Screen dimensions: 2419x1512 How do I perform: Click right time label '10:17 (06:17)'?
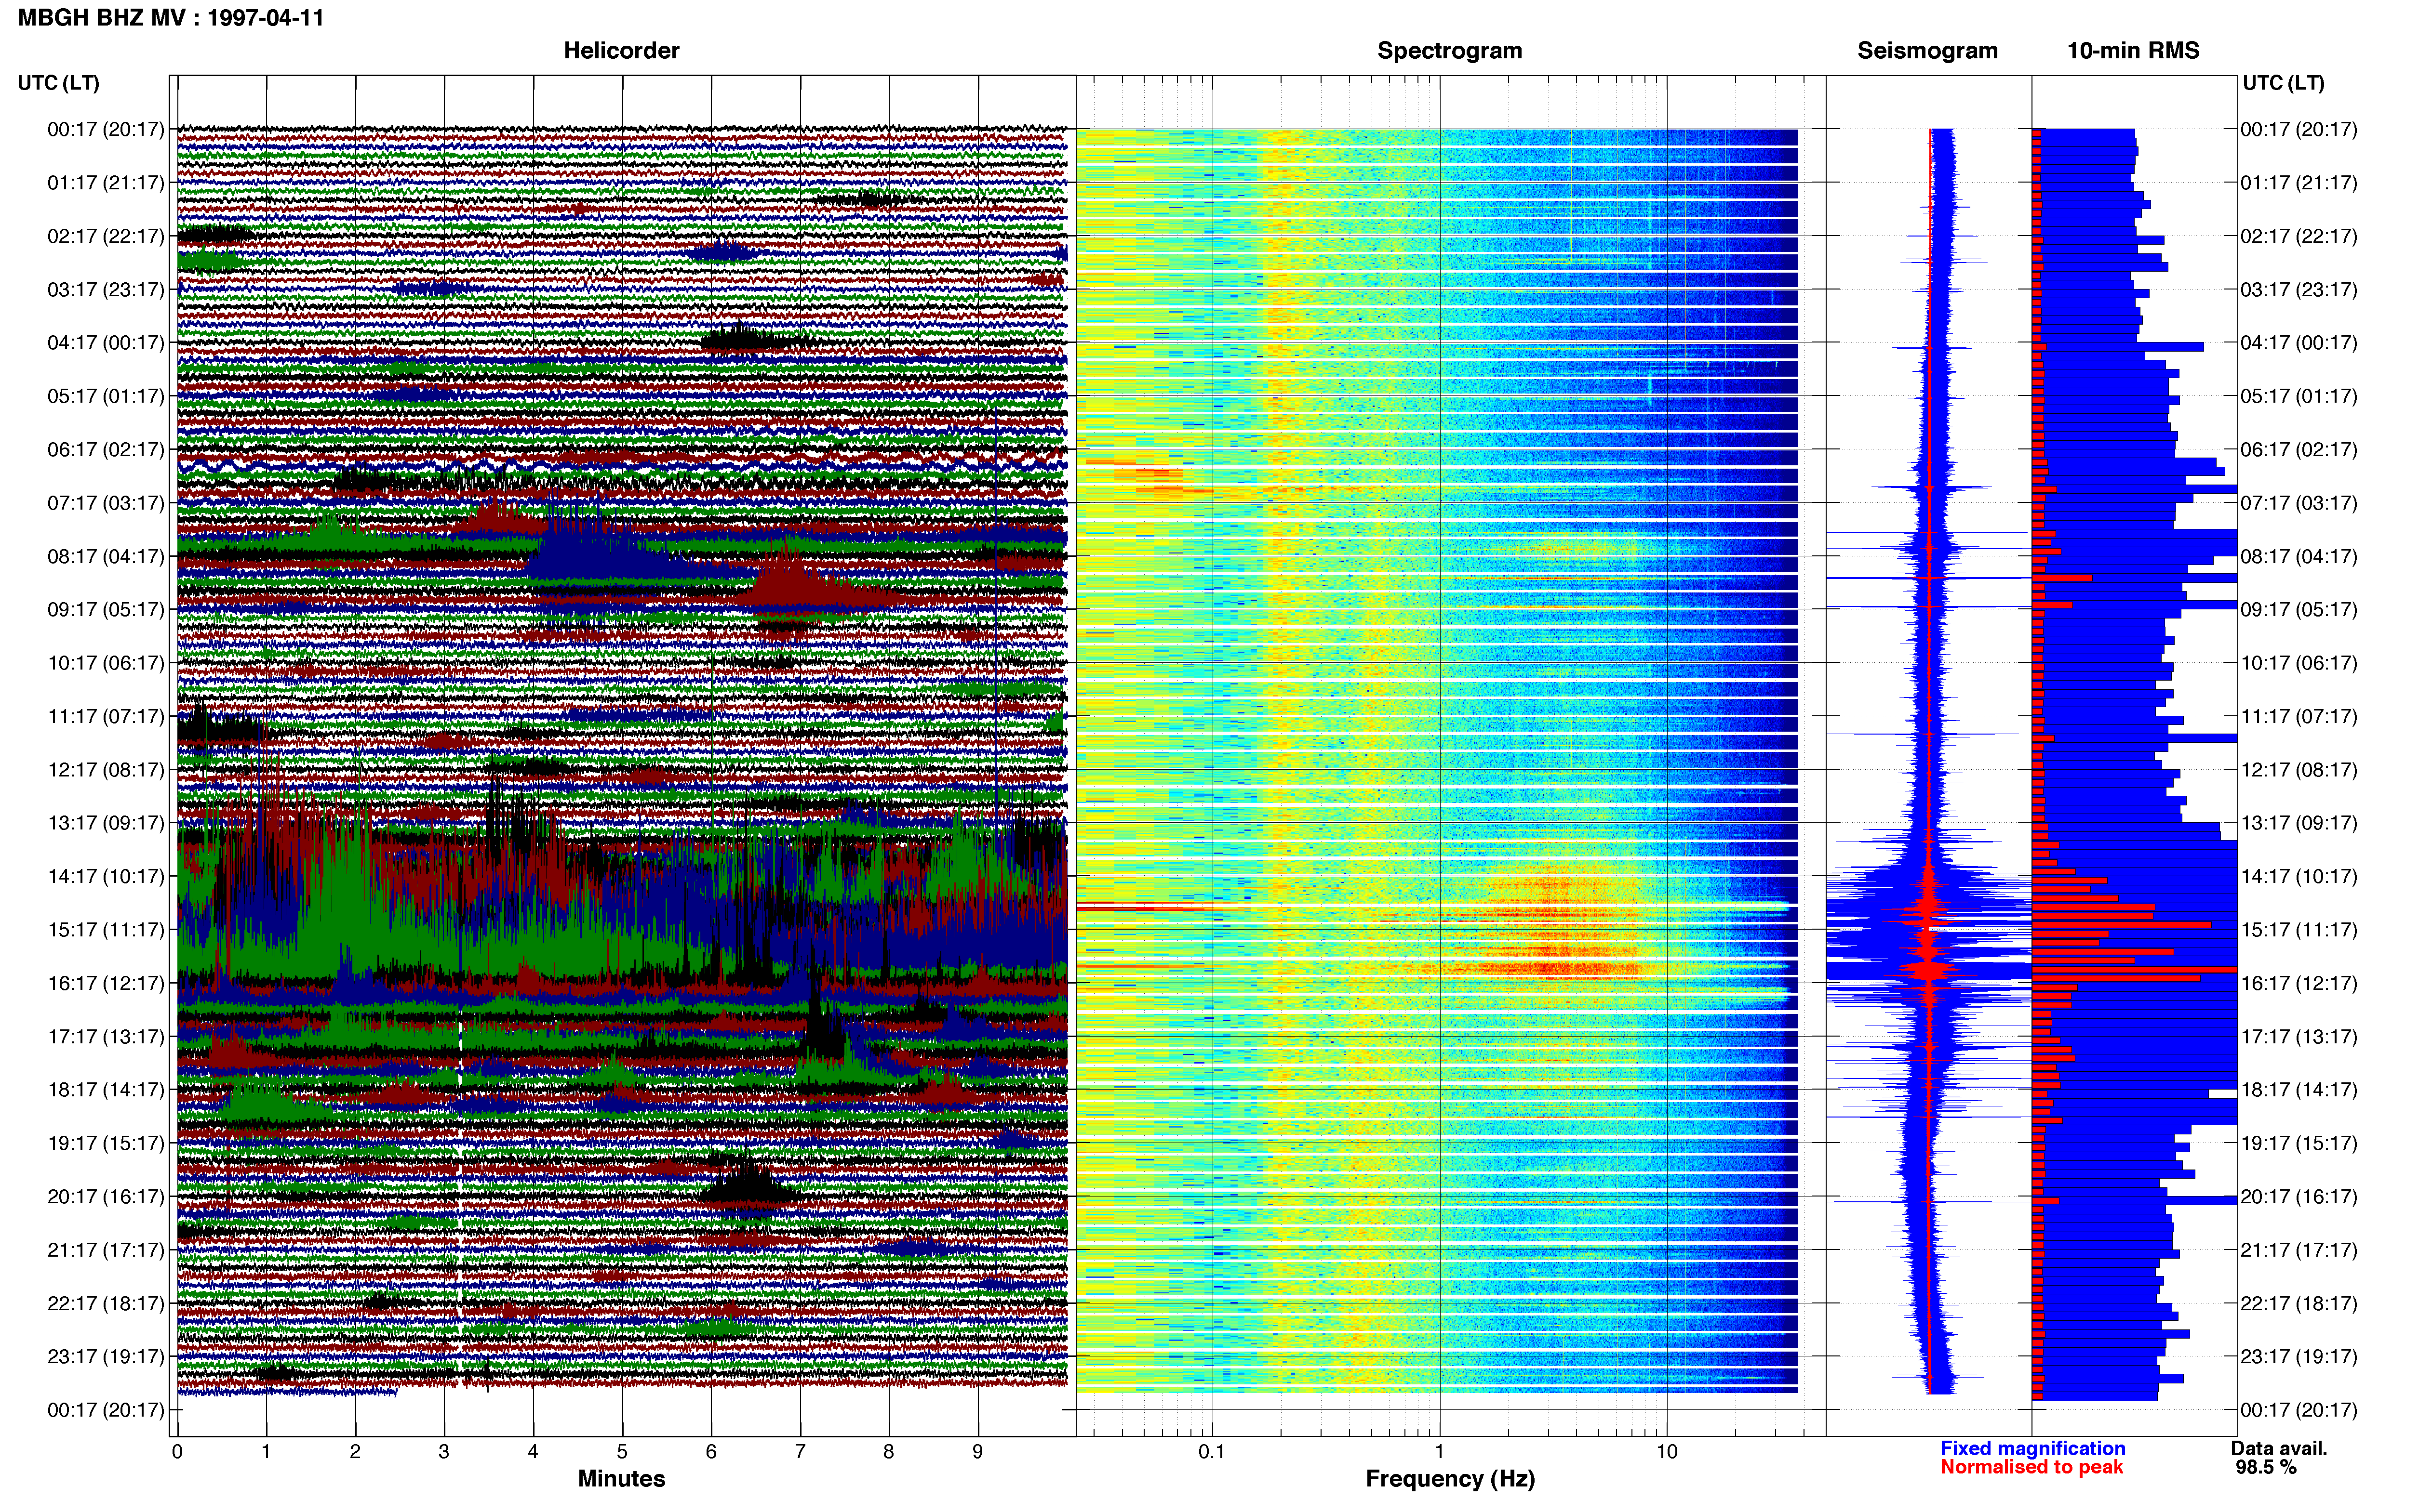[2299, 663]
